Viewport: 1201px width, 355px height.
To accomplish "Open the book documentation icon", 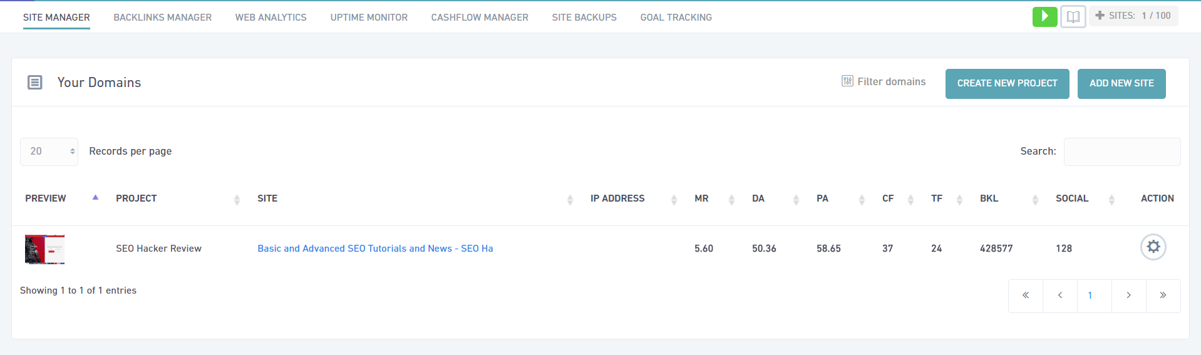I will (x=1073, y=17).
